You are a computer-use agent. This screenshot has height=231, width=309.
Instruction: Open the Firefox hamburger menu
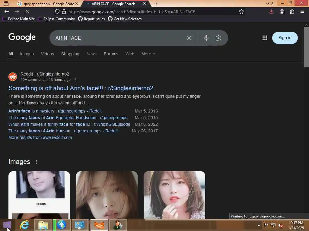click(302, 12)
